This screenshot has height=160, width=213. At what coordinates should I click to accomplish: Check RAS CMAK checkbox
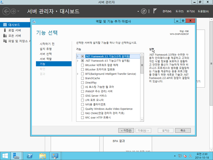(82, 113)
